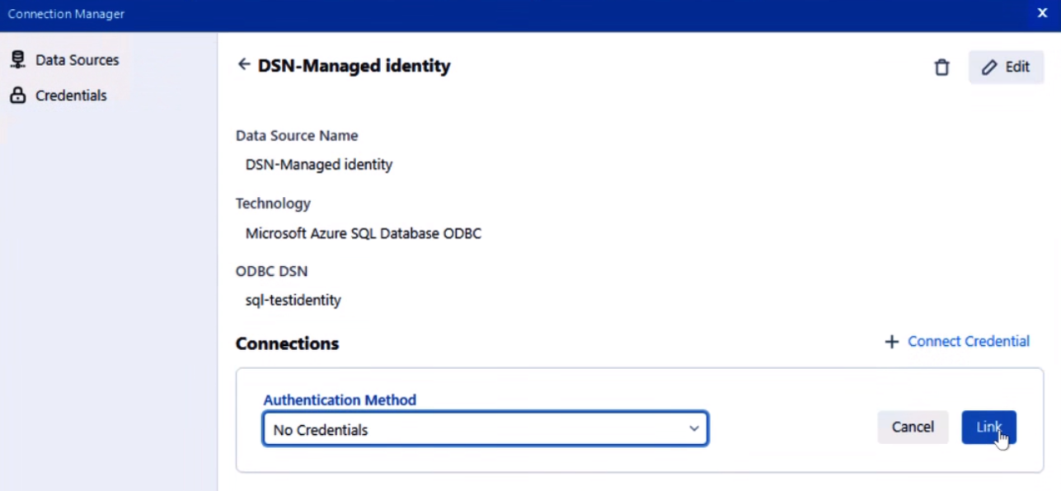
Task: Click the Credentials padlock icon
Action: 17,96
